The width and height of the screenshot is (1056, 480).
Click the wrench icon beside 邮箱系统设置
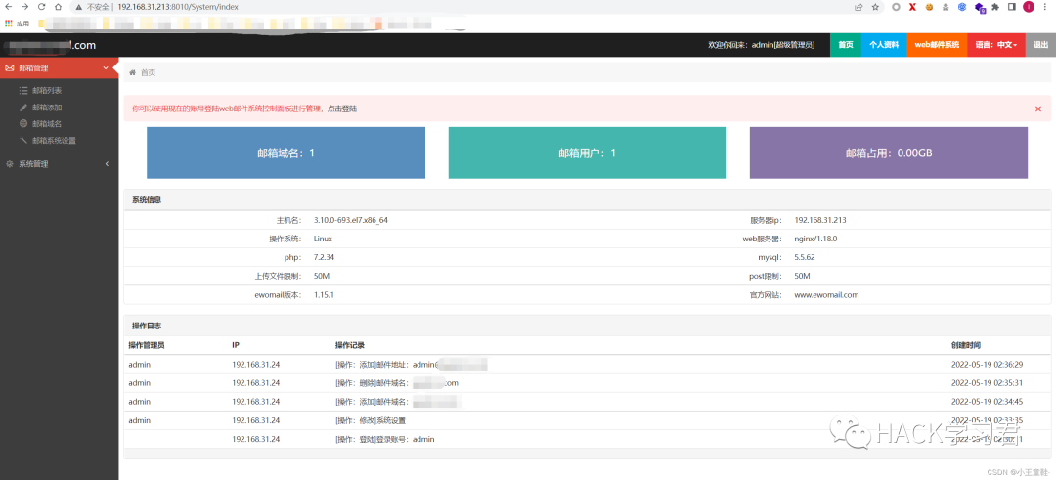pos(23,141)
